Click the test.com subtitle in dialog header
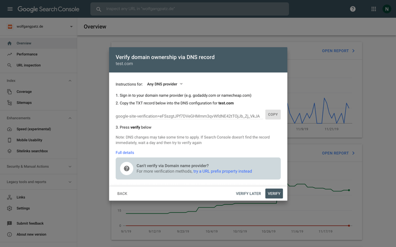Screen dimensions: 396x247 (x=124, y=64)
